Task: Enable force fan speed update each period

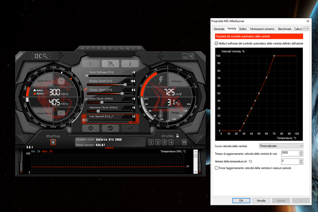Action: 217,168
